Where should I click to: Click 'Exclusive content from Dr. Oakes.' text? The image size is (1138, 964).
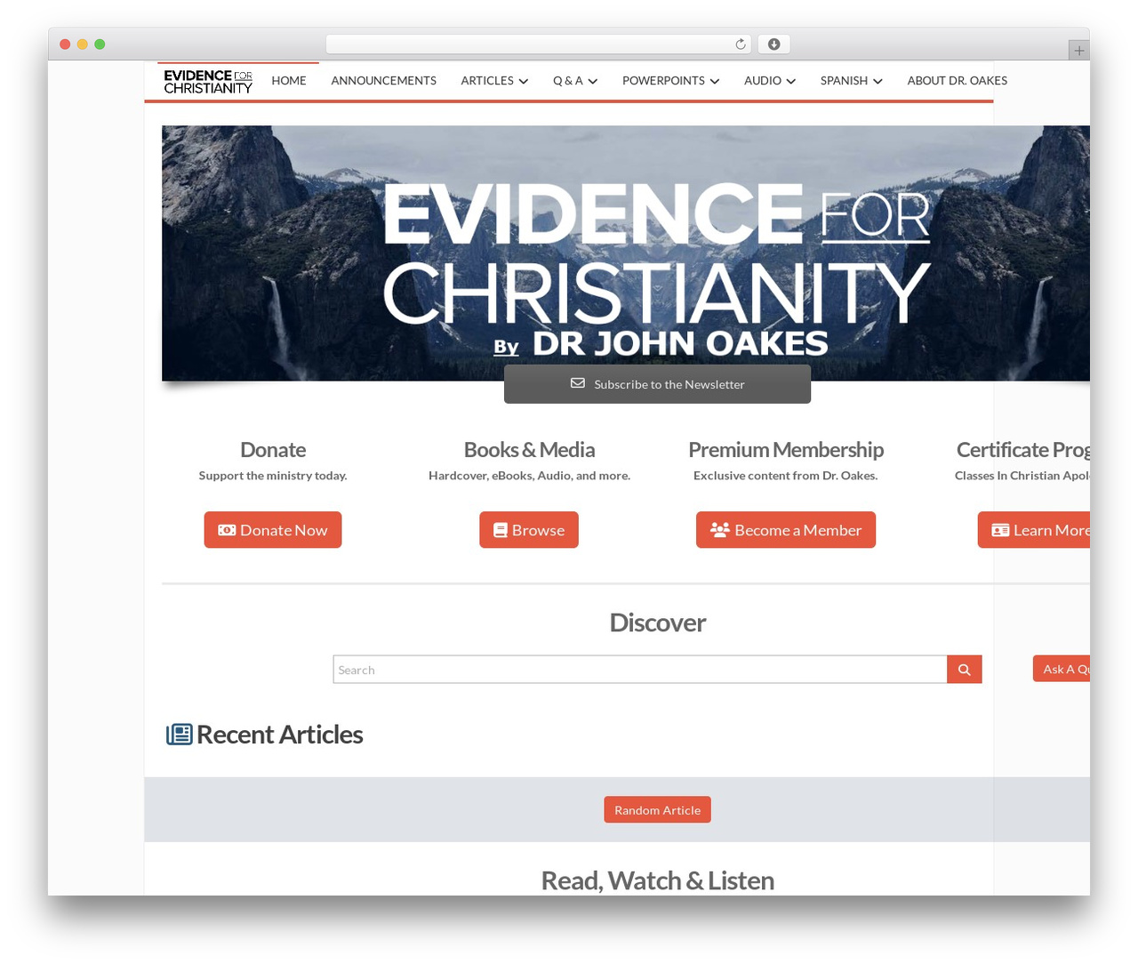tap(786, 476)
